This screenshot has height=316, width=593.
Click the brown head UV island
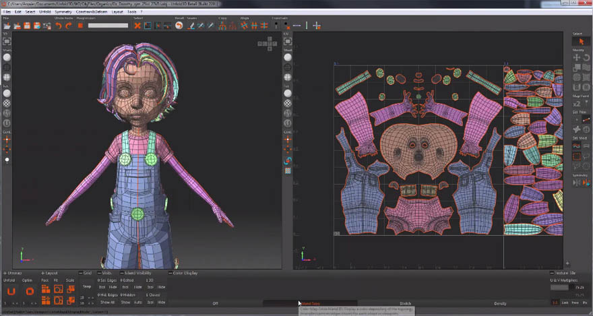tap(418, 151)
